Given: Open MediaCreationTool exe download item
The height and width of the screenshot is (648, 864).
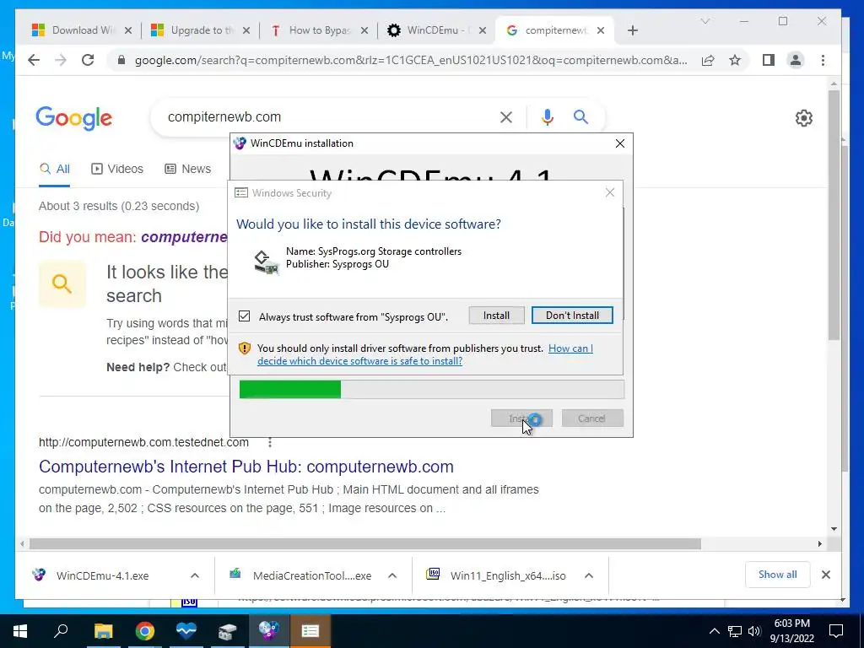Looking at the screenshot, I should pos(300,575).
